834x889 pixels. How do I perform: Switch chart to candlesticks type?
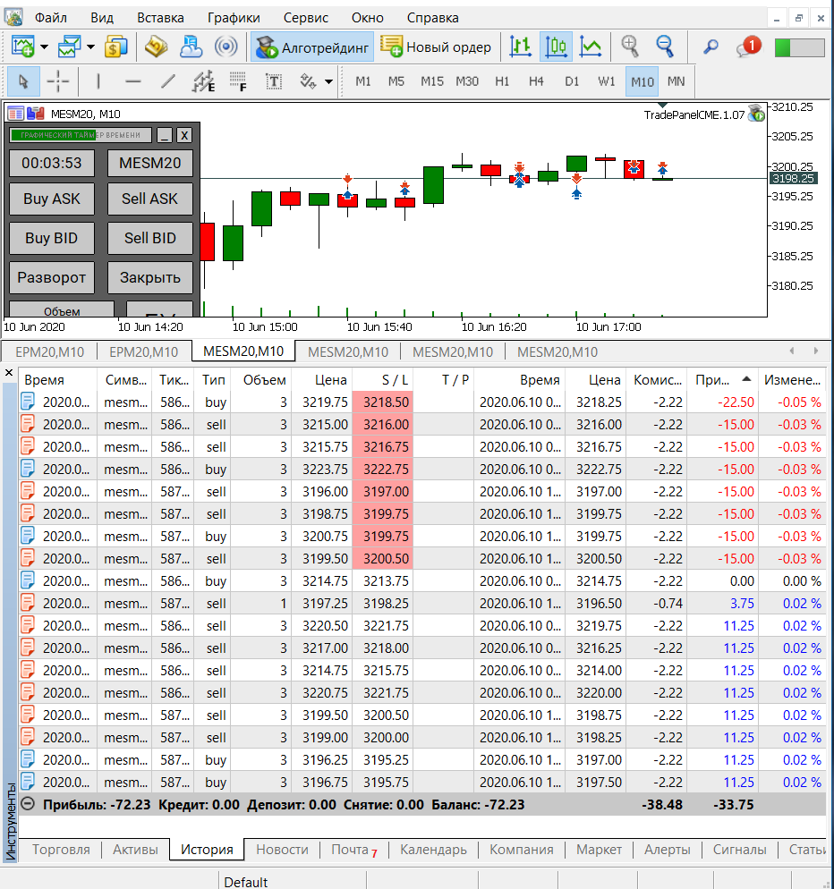point(556,47)
